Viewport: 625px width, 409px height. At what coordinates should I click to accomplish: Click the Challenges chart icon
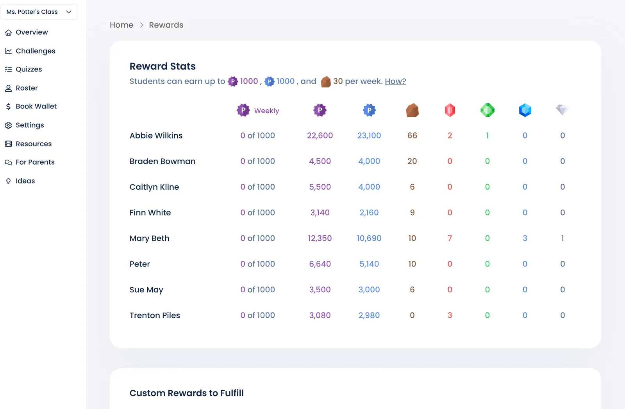[x=8, y=51]
